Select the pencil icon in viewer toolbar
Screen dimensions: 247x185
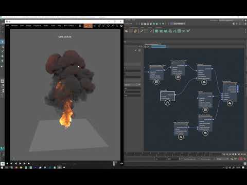(113, 26)
